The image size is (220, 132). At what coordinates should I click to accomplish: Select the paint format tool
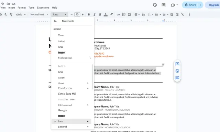tap(11, 14)
